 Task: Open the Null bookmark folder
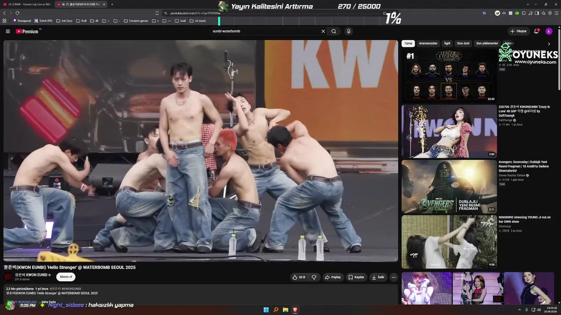[x=81, y=21]
